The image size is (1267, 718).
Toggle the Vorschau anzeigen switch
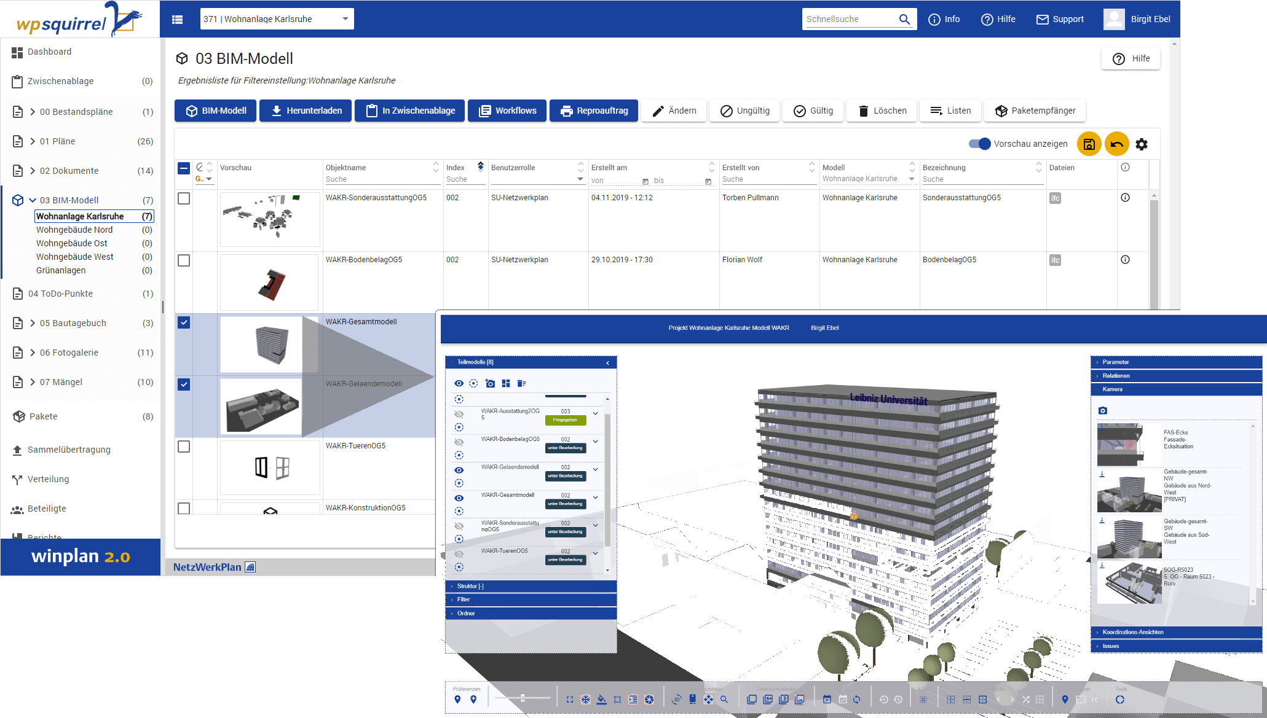pos(979,144)
